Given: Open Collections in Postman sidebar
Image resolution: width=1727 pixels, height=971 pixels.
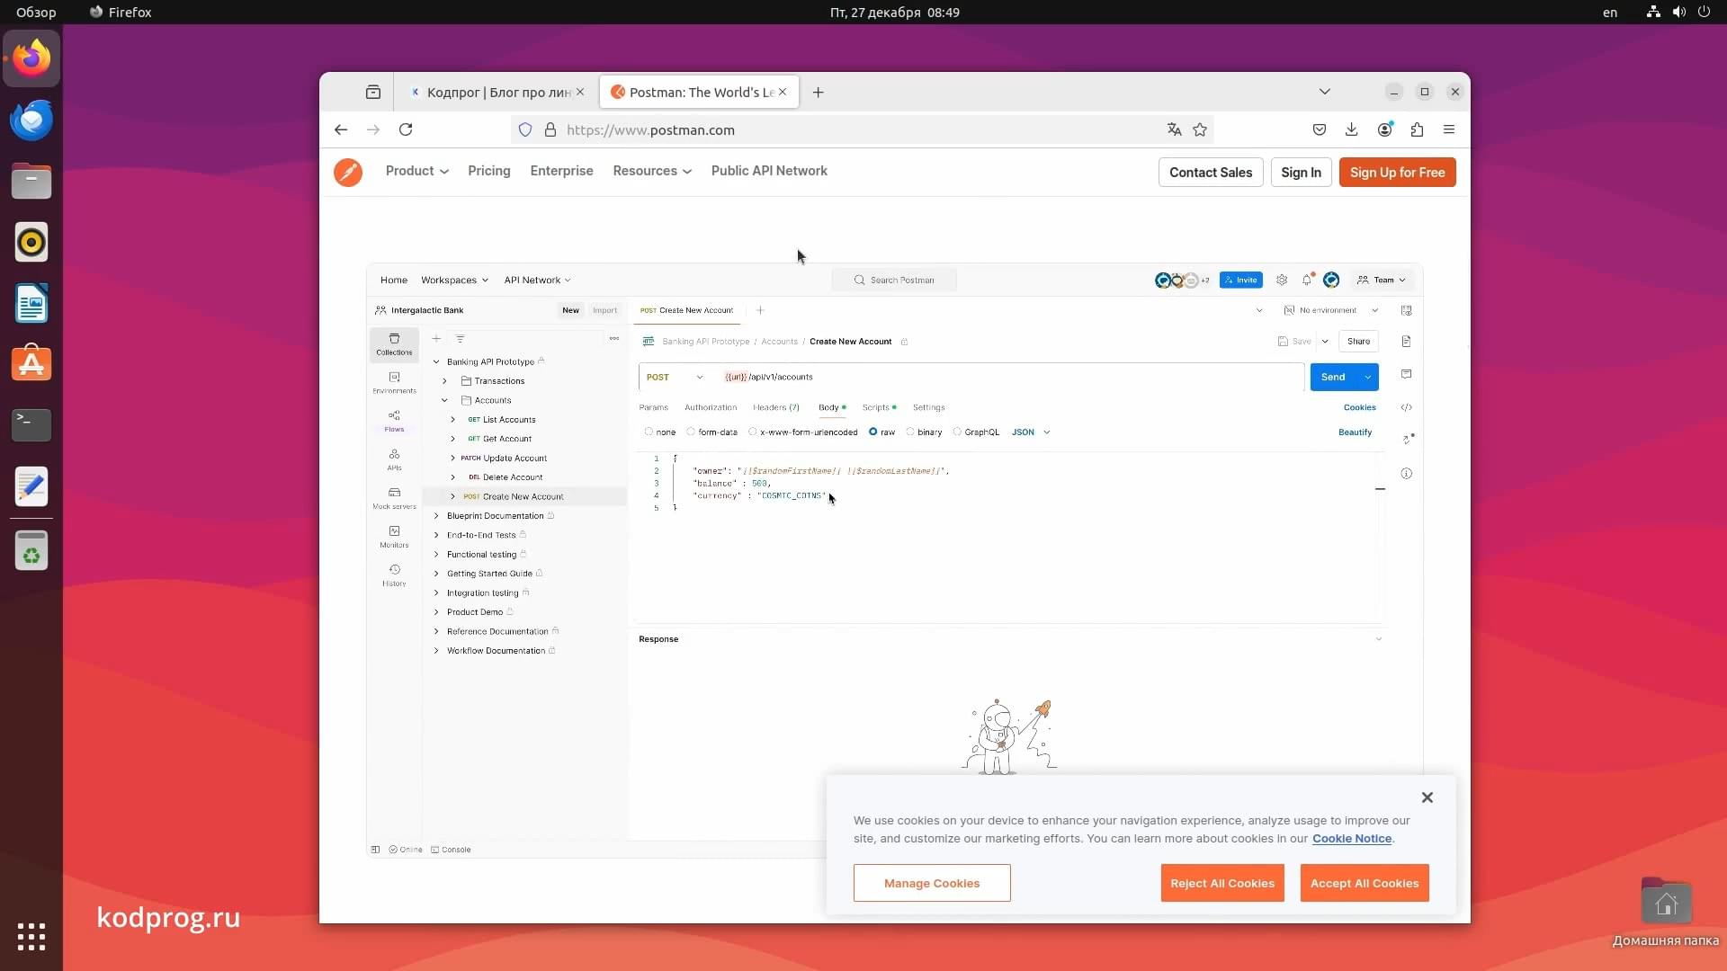Looking at the screenshot, I should pos(394,344).
